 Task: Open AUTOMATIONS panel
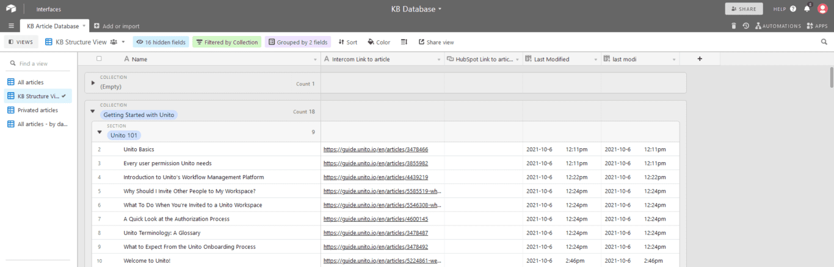point(778,26)
